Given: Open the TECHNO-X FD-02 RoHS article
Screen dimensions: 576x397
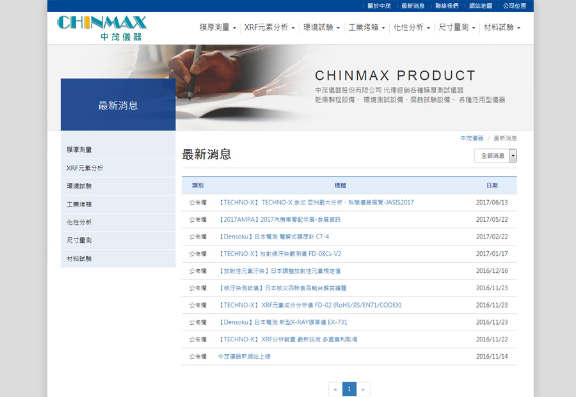Looking at the screenshot, I should (310, 305).
